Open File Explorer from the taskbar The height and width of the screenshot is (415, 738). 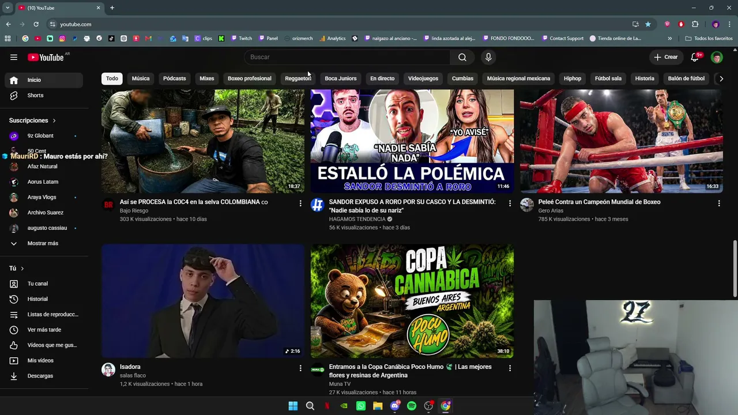tap(378, 406)
